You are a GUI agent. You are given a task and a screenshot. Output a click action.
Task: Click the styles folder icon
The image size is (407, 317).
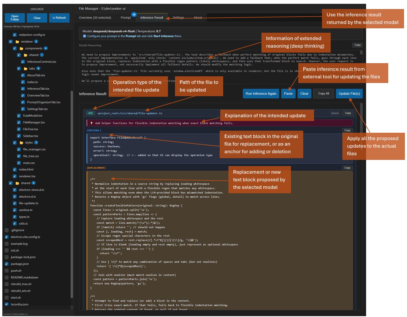point(21,143)
